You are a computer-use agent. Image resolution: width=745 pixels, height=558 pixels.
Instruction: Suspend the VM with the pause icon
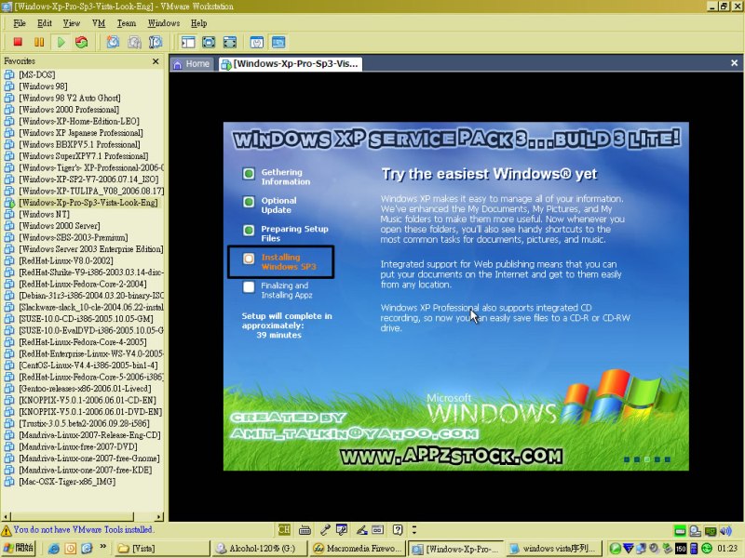pos(39,42)
